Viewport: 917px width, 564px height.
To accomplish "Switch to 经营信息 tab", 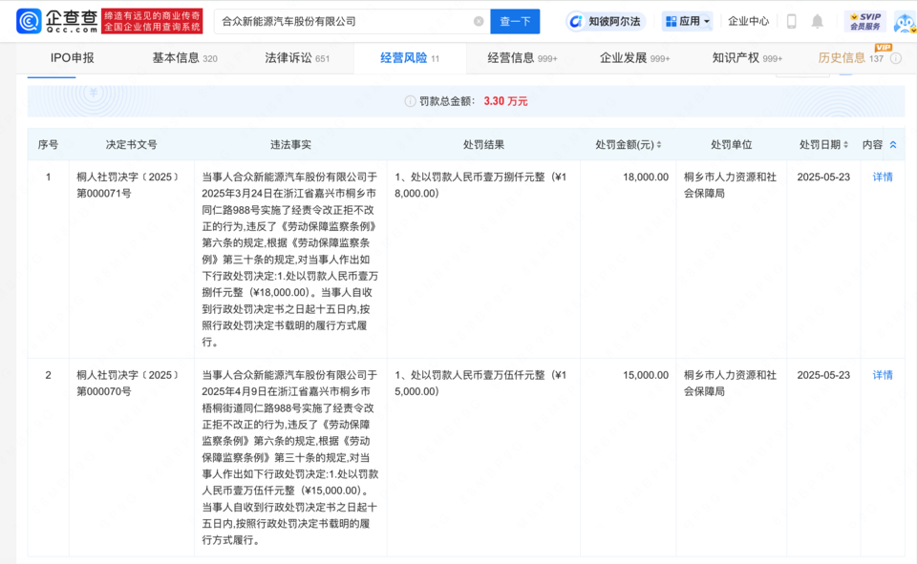I will click(522, 58).
